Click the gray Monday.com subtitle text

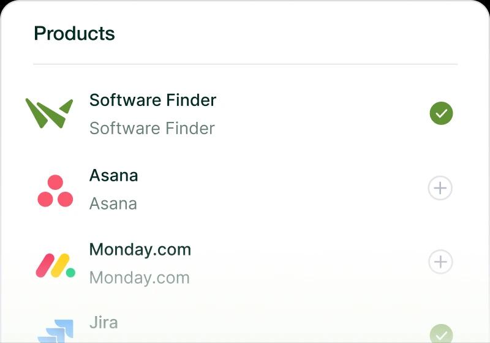click(140, 277)
